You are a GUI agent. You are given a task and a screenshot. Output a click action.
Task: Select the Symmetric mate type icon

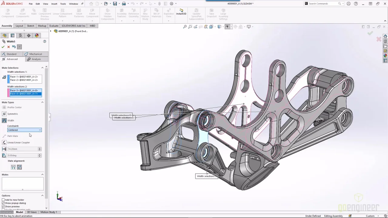(x=4, y=114)
